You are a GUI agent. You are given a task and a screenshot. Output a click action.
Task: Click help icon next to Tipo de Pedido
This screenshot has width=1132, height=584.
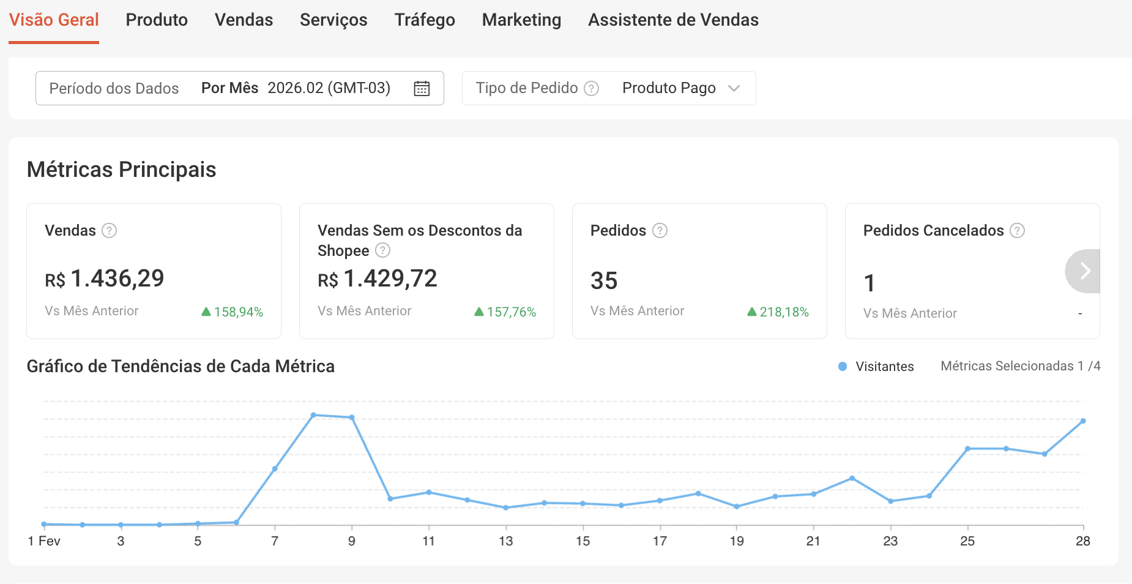(591, 88)
